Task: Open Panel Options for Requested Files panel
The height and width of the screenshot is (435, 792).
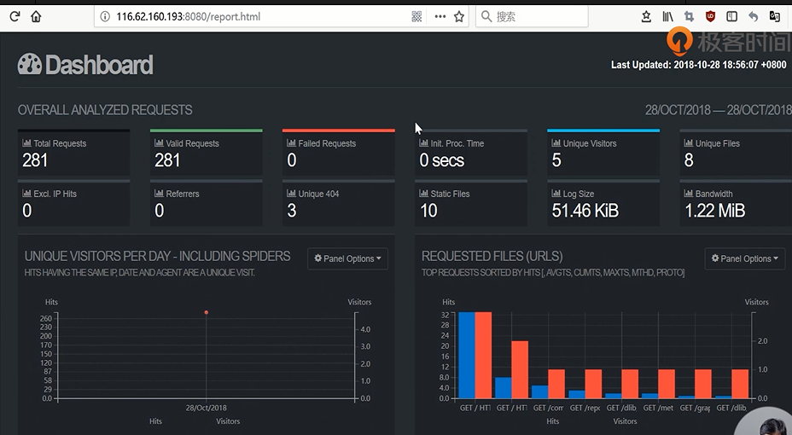Action: coord(745,258)
